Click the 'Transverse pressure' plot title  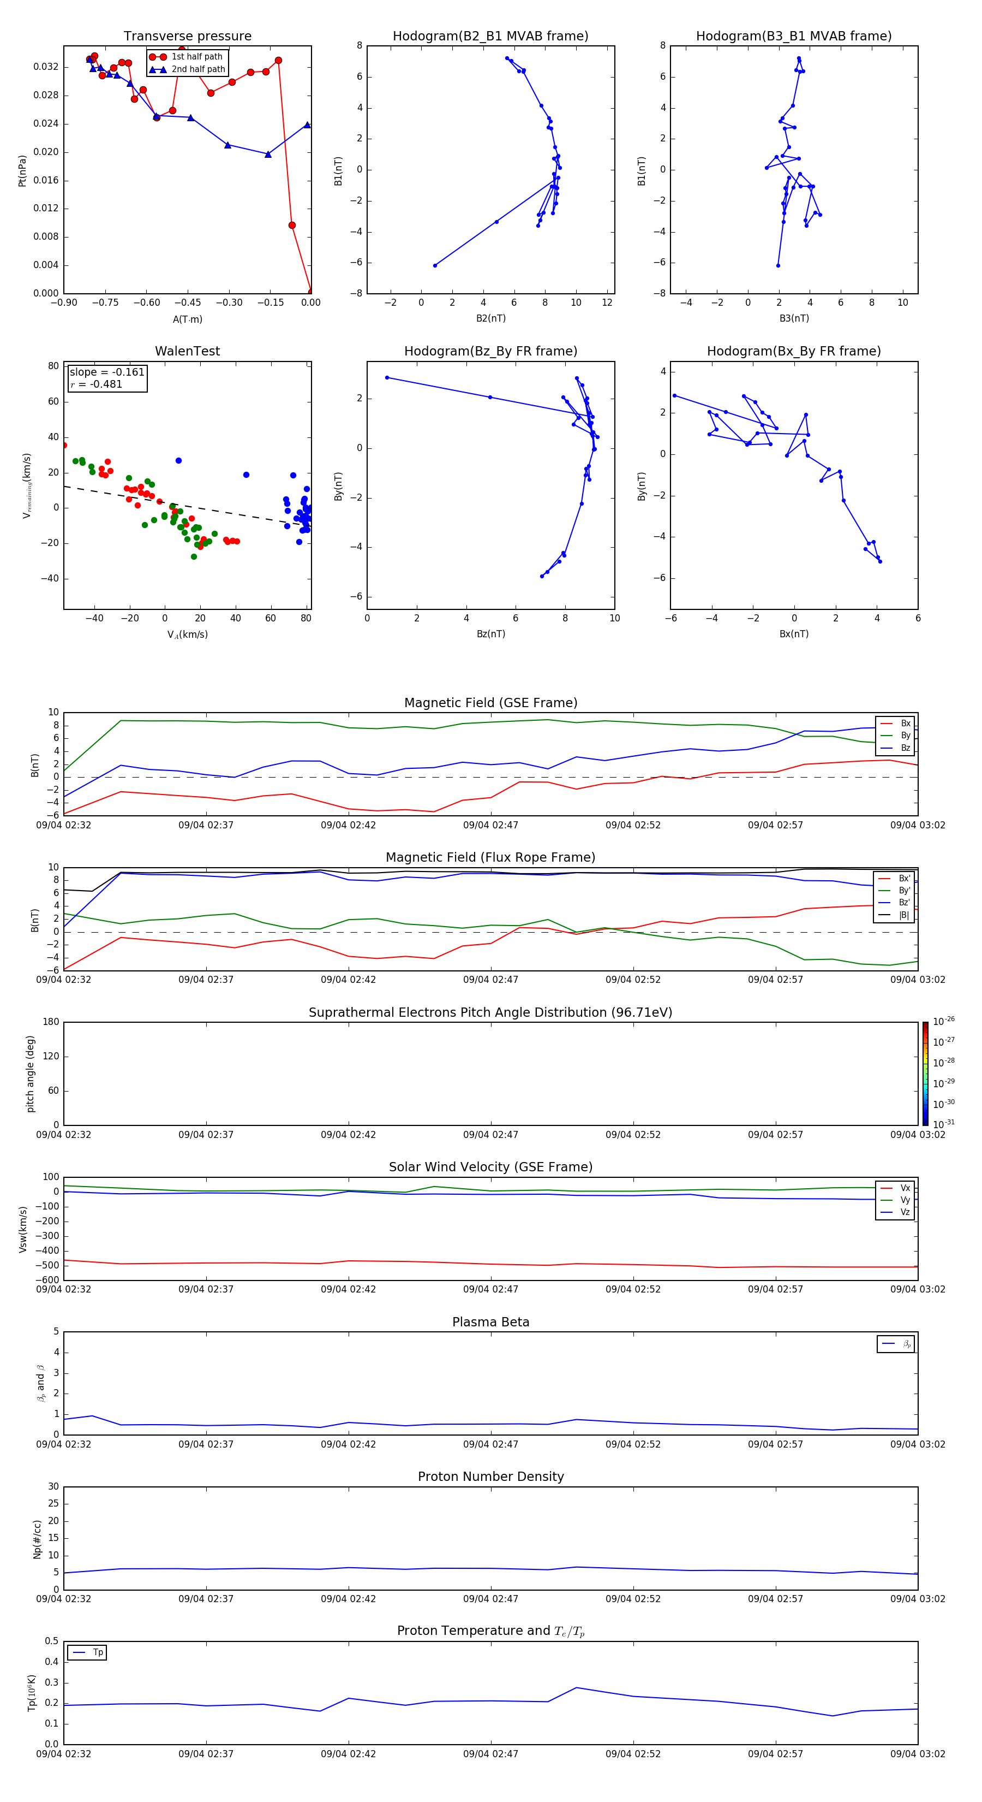(187, 37)
